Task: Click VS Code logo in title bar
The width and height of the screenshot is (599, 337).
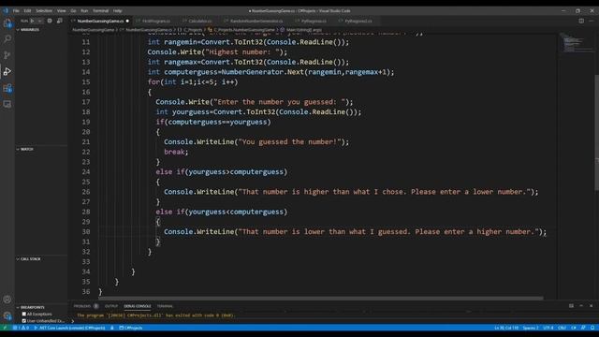Action: point(6,10)
